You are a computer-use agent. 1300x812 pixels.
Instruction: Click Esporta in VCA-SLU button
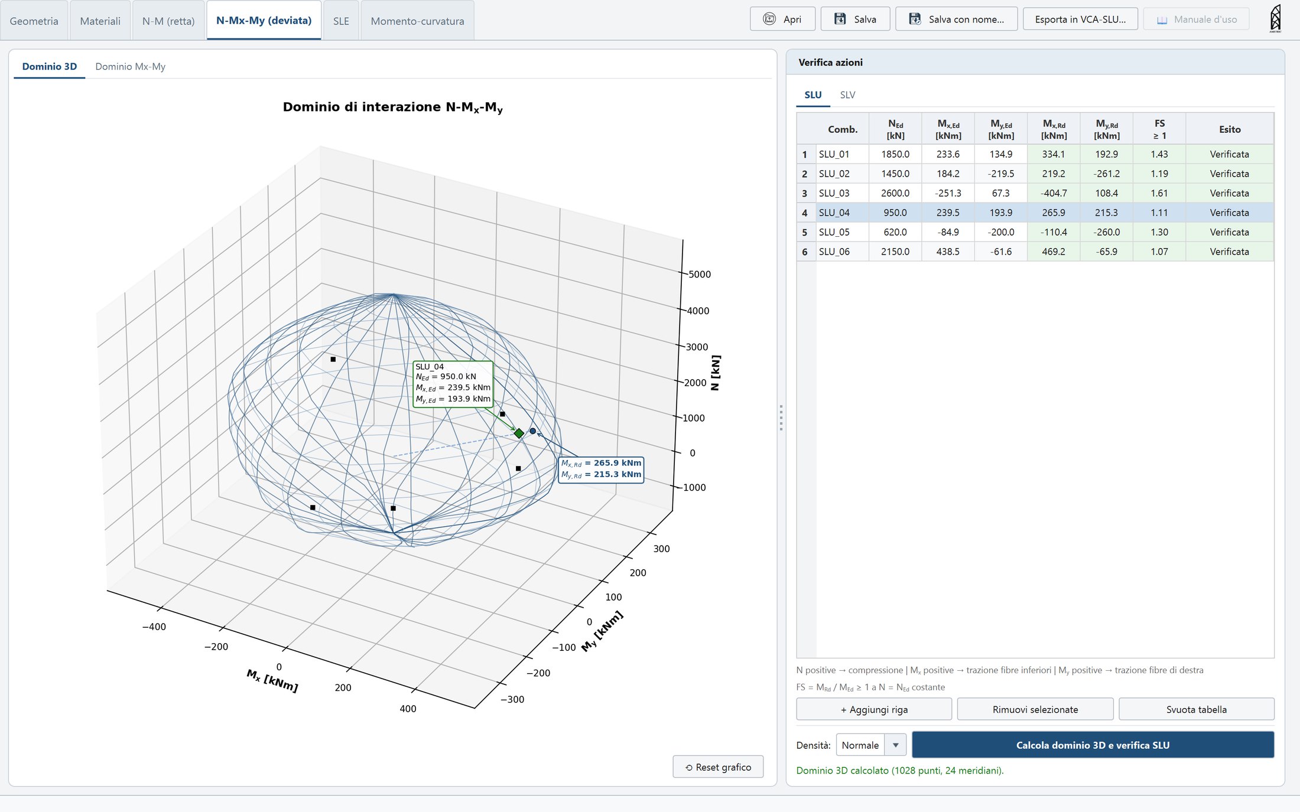click(x=1080, y=19)
